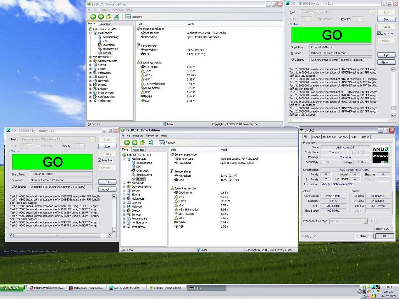399x299 pixels.
Task: Click Core Speed value in CPU-Z
Action: click(x=333, y=196)
